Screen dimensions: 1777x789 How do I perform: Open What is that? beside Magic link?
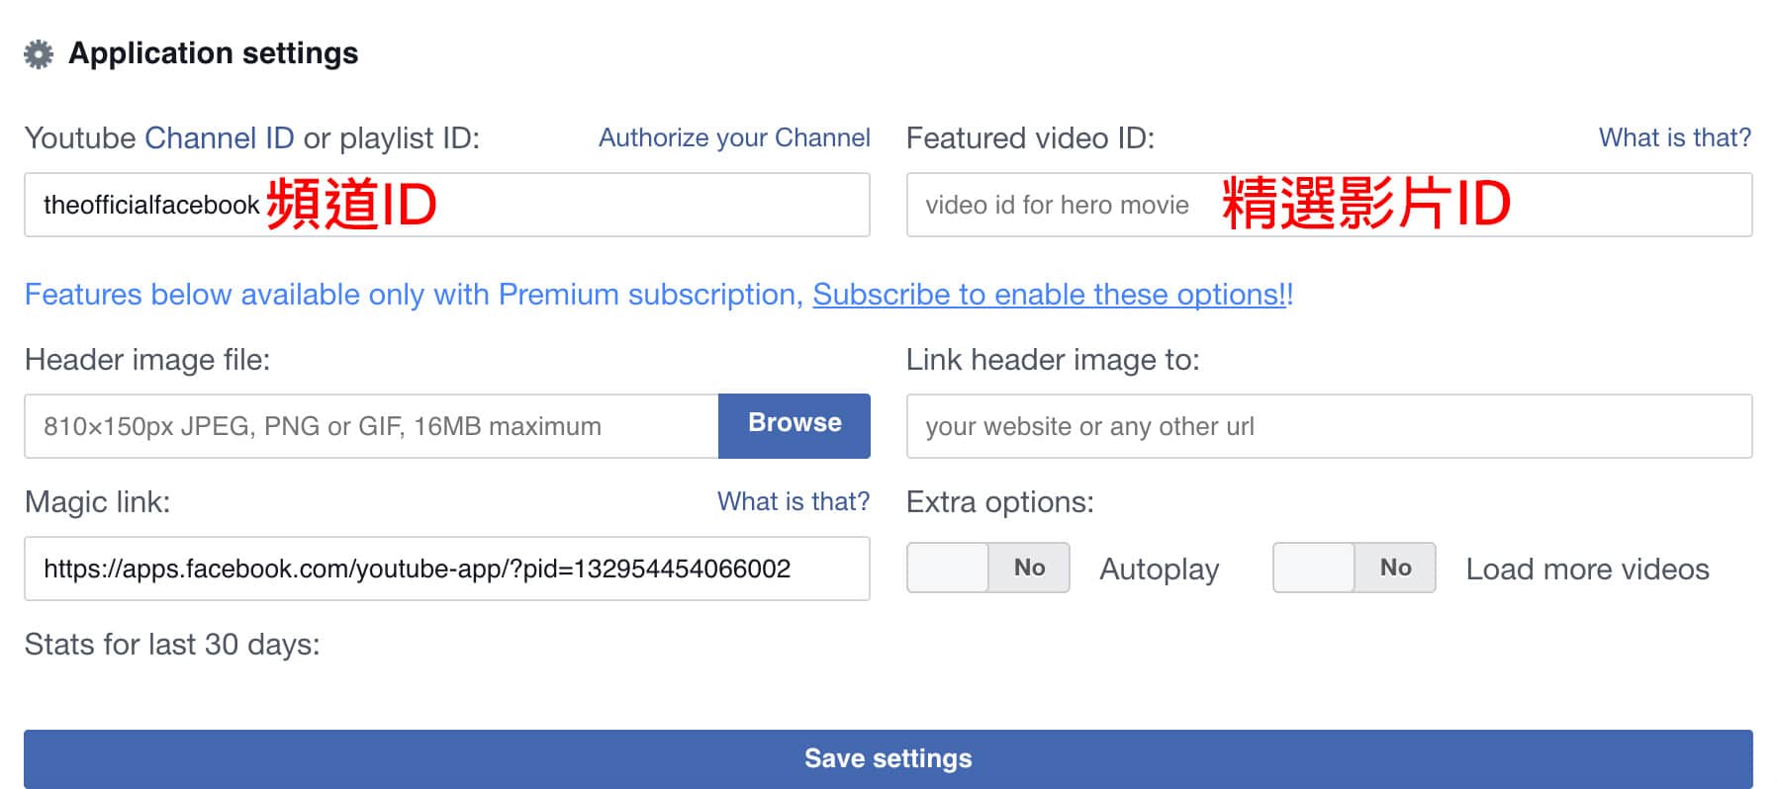tap(794, 502)
